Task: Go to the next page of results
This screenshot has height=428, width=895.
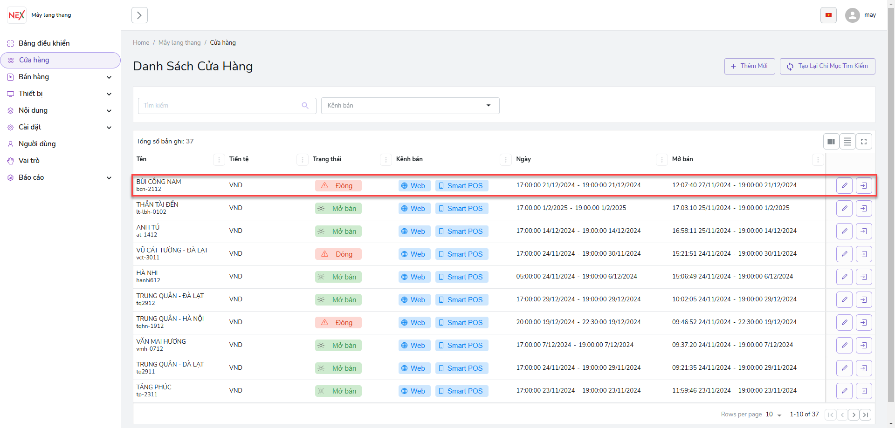Action: tap(854, 414)
